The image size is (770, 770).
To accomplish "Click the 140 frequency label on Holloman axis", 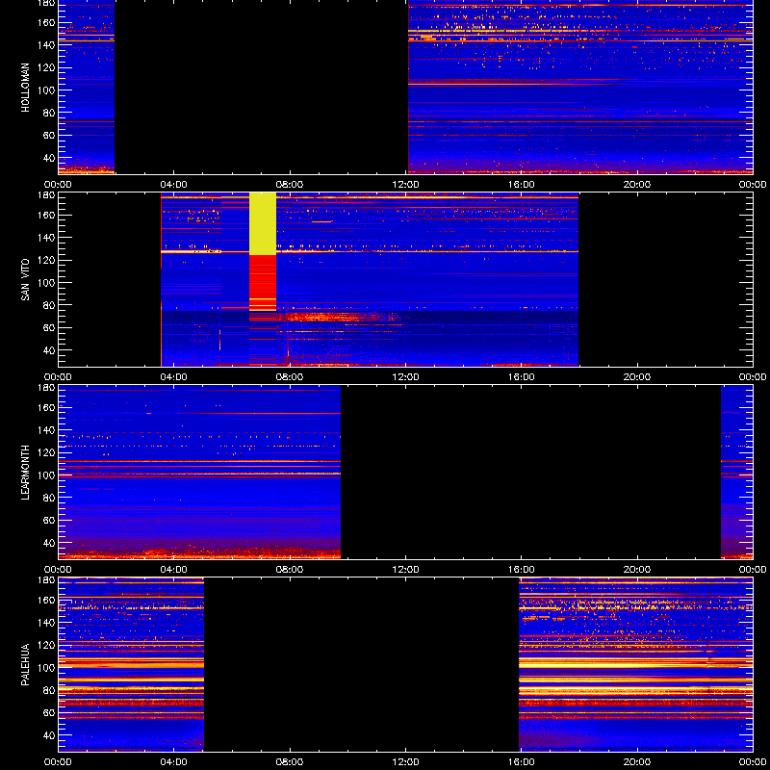I will pyautogui.click(x=47, y=45).
